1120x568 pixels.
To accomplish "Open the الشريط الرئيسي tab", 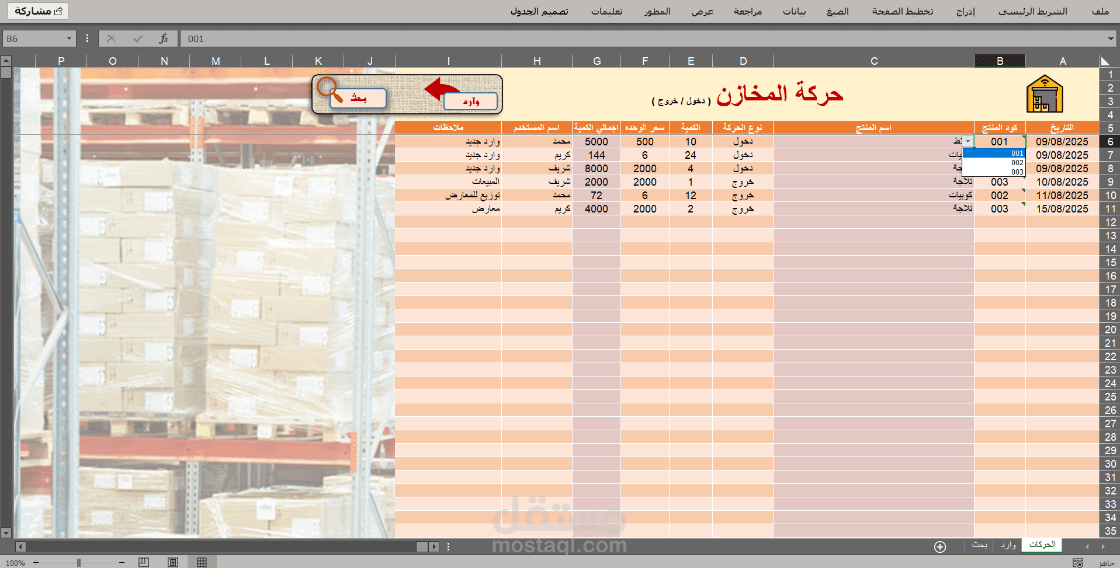I will point(1033,11).
